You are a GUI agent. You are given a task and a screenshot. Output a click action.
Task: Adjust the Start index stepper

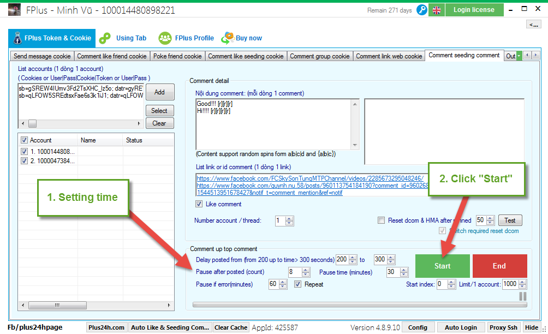pyautogui.click(x=451, y=284)
